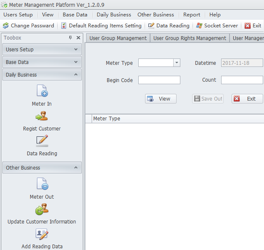Select the Meter Out icon
Image resolution: width=264 pixels, height=250 pixels.
tap(42, 184)
